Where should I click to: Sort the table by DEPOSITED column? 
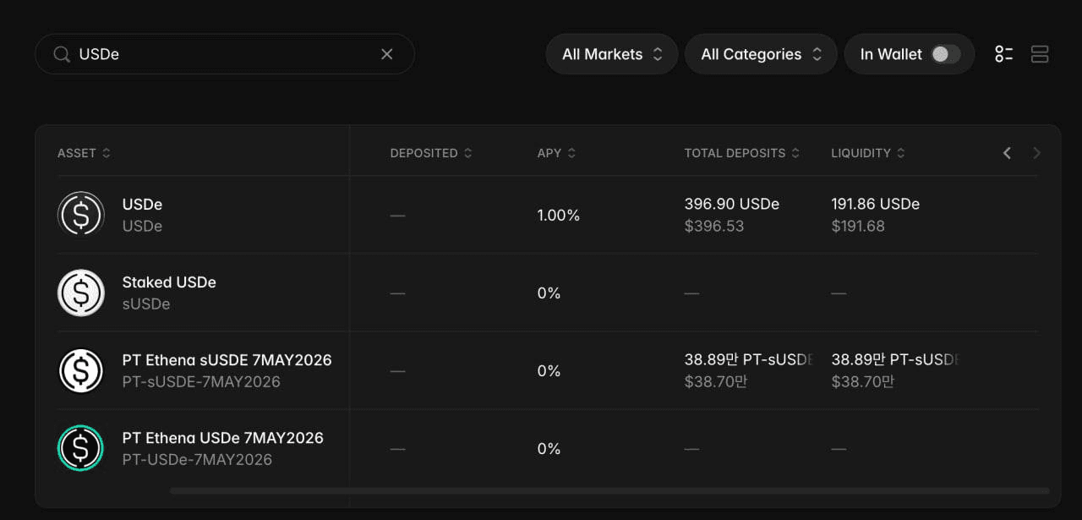pyautogui.click(x=431, y=153)
